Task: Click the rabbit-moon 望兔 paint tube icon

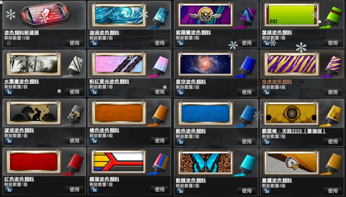Action: (74, 116)
